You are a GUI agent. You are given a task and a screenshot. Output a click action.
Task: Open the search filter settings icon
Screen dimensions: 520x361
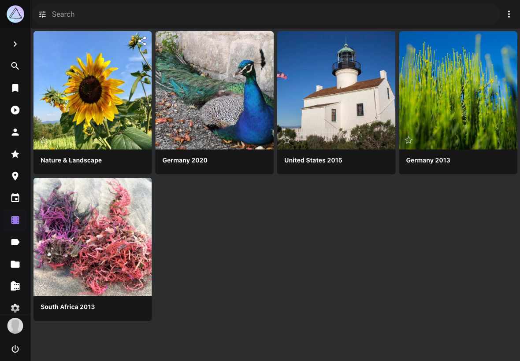click(x=42, y=14)
